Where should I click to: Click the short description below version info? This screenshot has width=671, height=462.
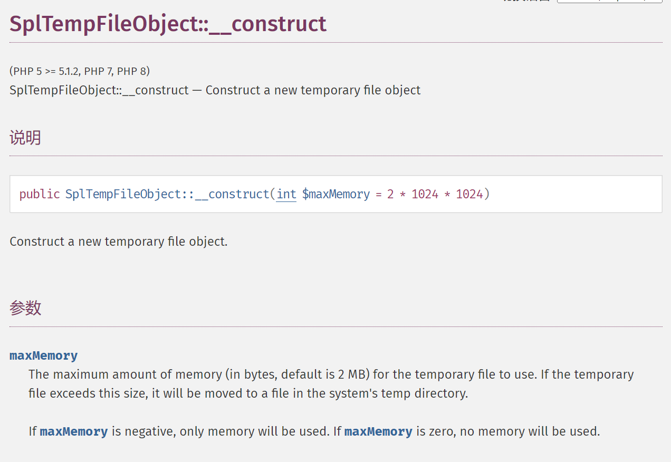pyautogui.click(x=215, y=90)
